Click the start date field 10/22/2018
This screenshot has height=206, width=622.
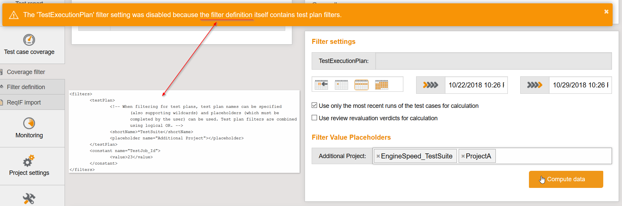pyautogui.click(x=476, y=85)
